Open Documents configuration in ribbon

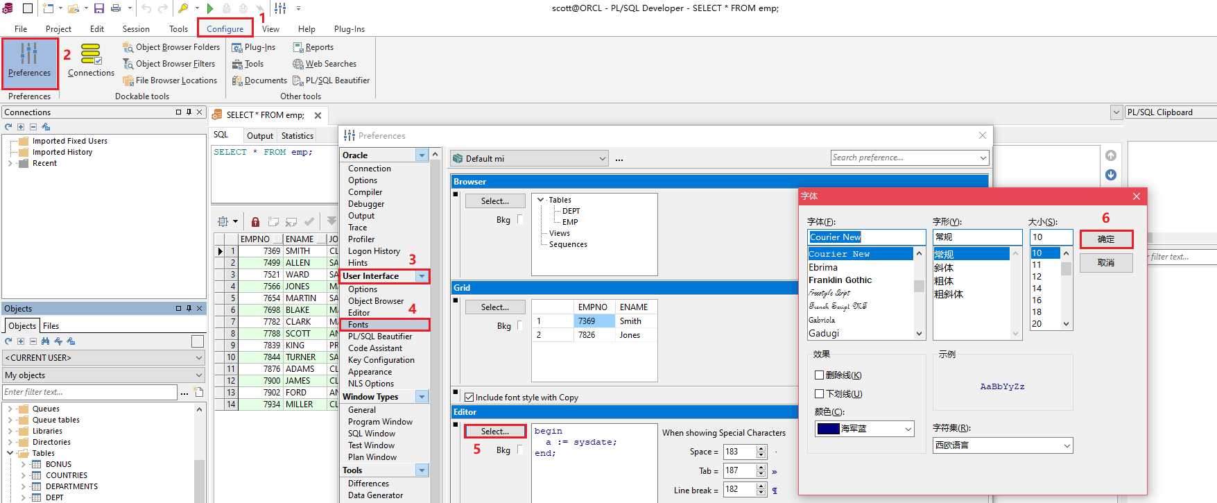pos(259,80)
